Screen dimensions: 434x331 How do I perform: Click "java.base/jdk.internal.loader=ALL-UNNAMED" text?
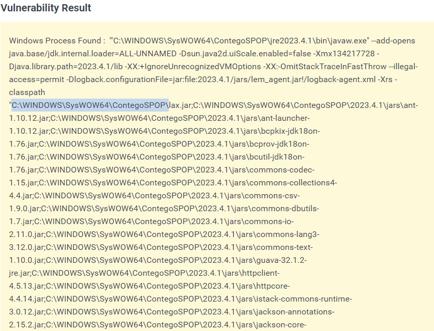[93, 54]
